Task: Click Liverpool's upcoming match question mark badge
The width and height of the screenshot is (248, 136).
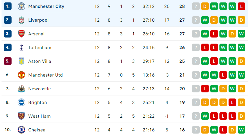Action: [196, 20]
